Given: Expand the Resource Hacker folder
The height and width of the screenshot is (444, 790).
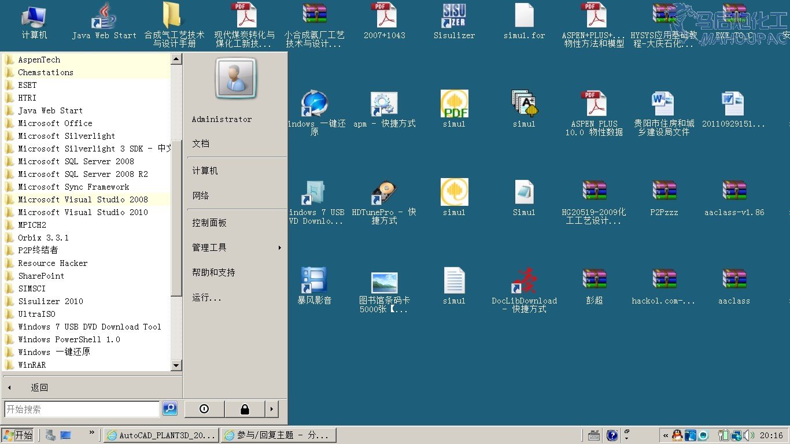Looking at the screenshot, I should click(87, 263).
